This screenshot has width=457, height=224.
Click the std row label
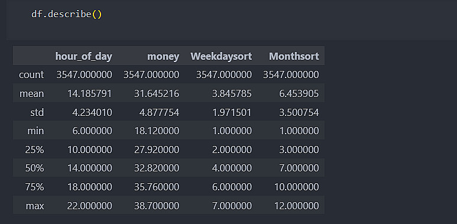pos(37,112)
